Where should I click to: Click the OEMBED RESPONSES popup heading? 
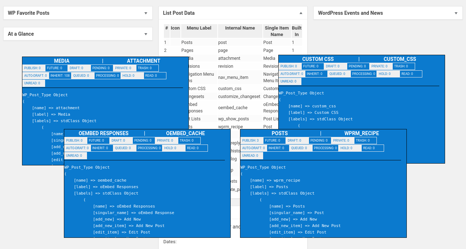pyautogui.click(x=104, y=133)
